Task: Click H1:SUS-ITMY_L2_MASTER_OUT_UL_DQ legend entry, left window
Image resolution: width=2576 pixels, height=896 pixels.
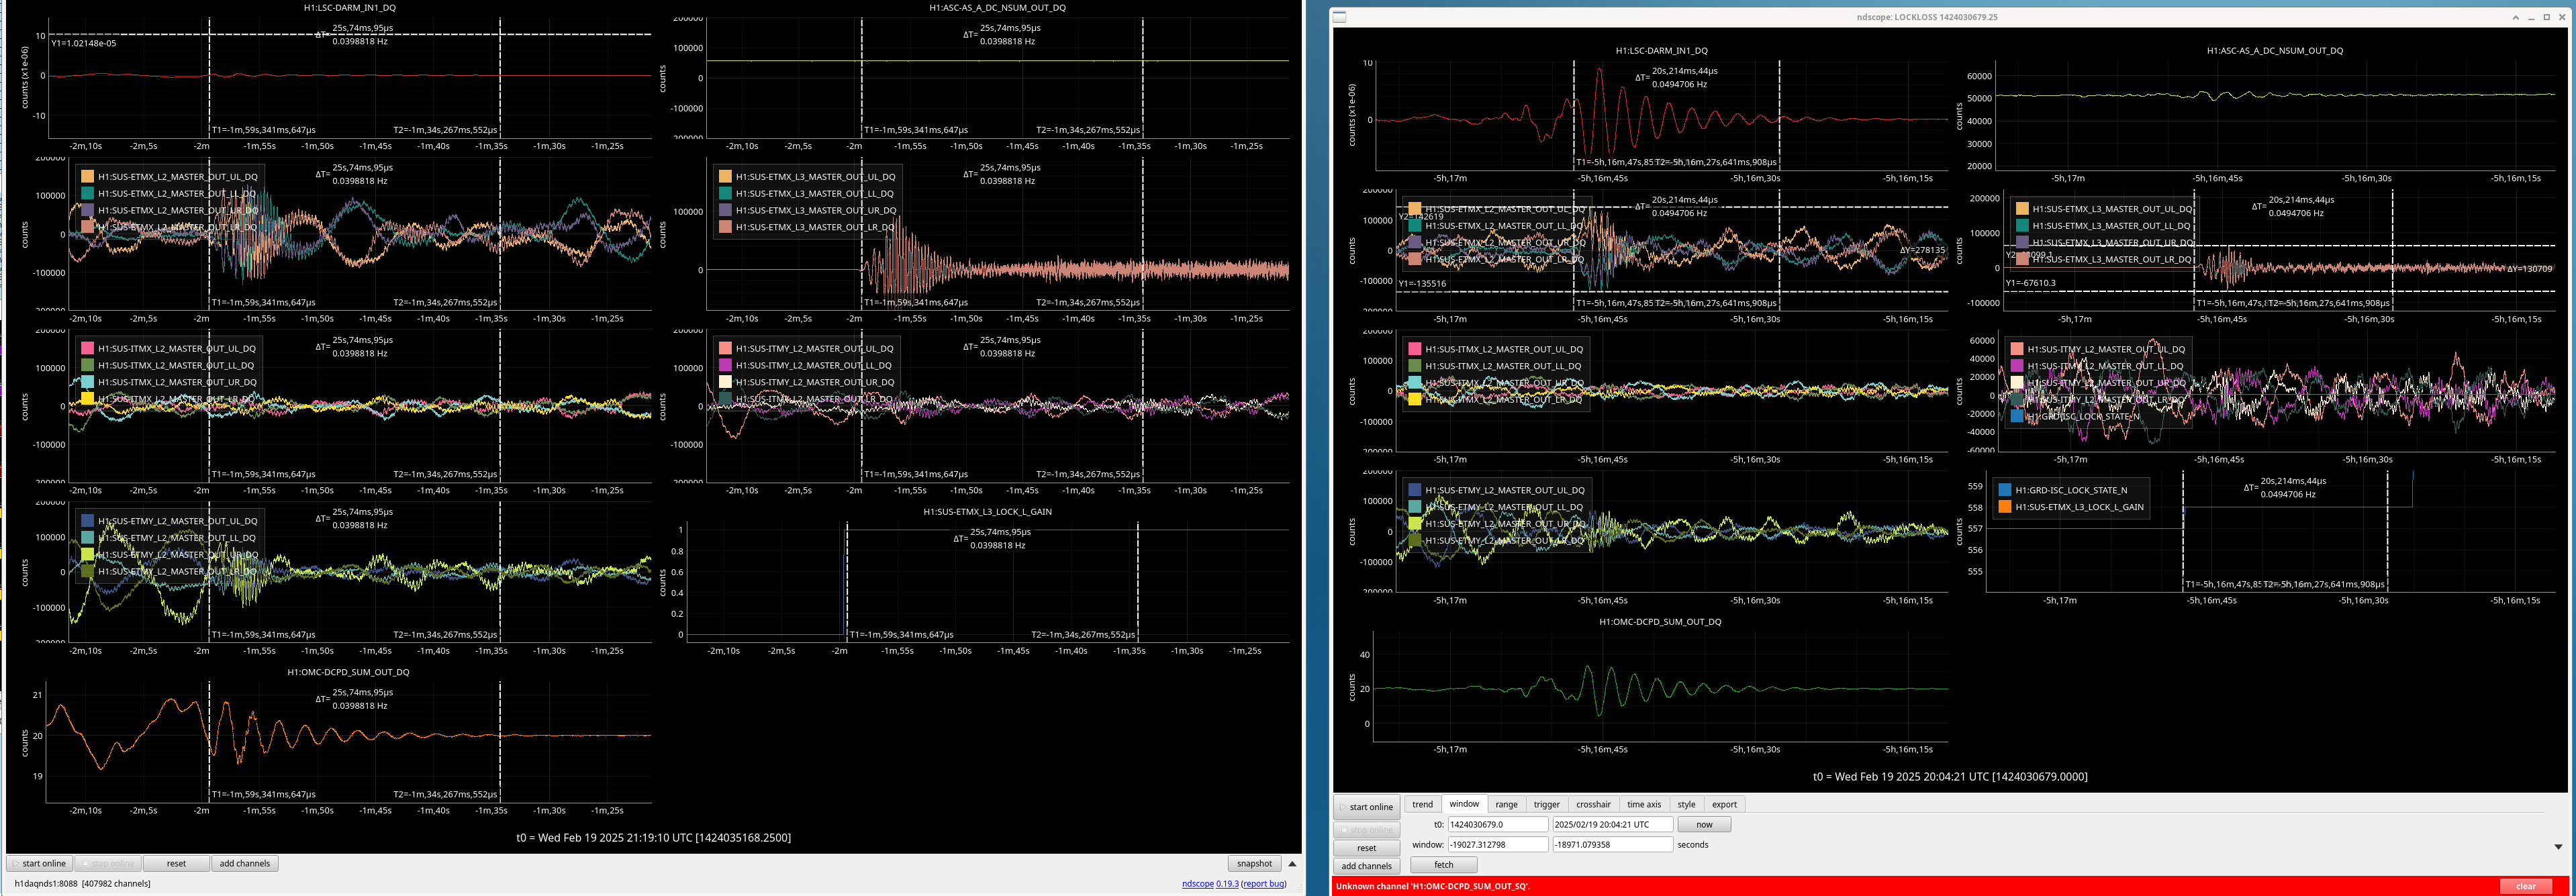Action: (x=814, y=349)
